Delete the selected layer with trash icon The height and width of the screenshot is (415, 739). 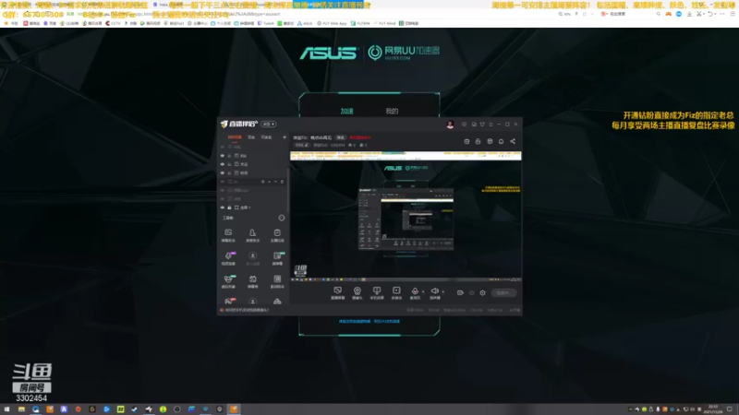pyautogui.click(x=283, y=182)
